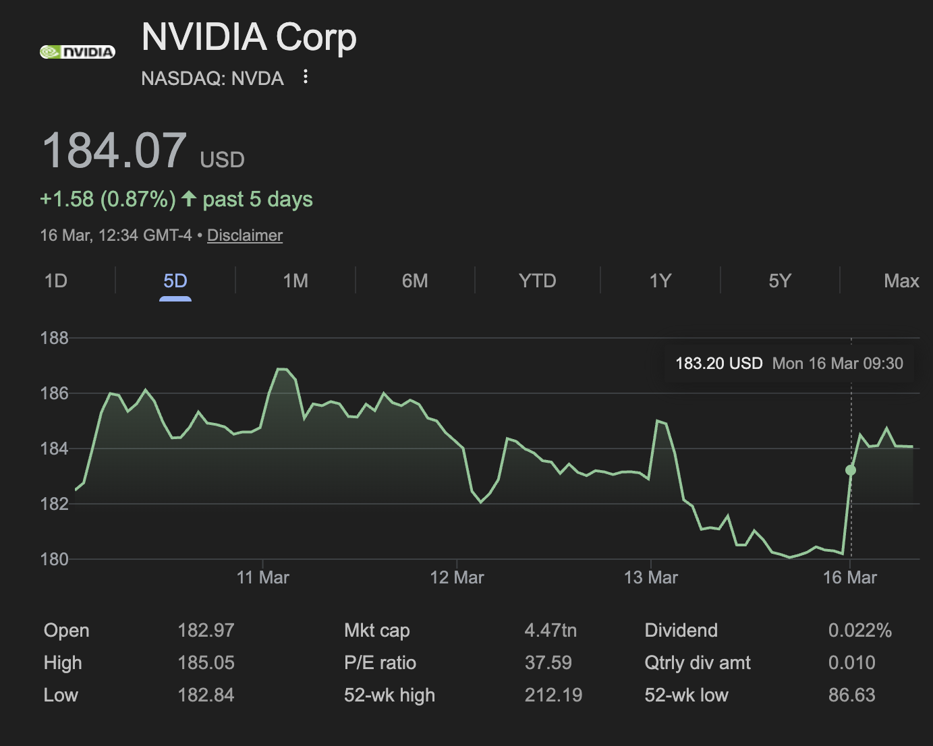
Task: Open the Disclaimer link
Action: [x=245, y=235]
